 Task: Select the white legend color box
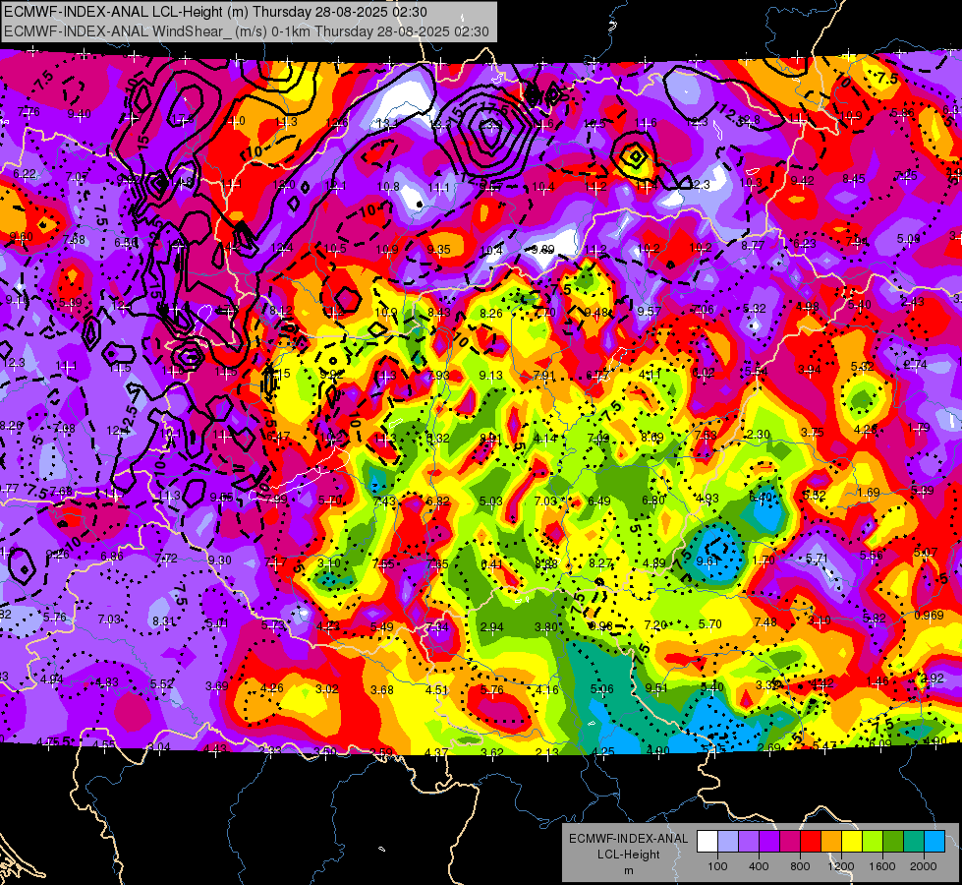click(707, 842)
